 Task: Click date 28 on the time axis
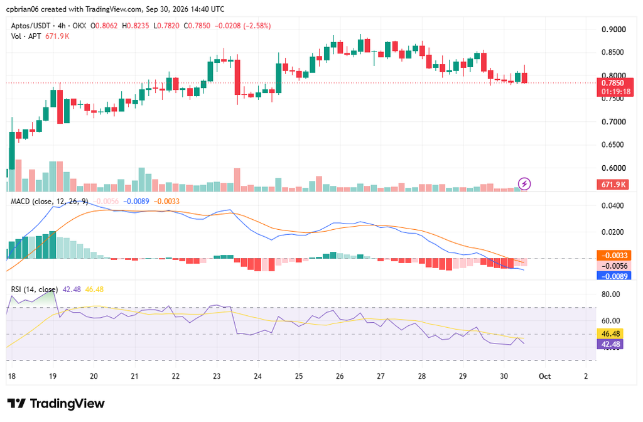tap(421, 376)
